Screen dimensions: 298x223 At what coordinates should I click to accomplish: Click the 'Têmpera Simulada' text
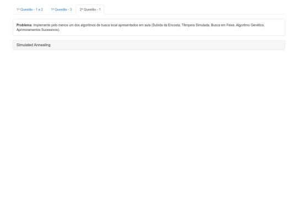pos(195,25)
